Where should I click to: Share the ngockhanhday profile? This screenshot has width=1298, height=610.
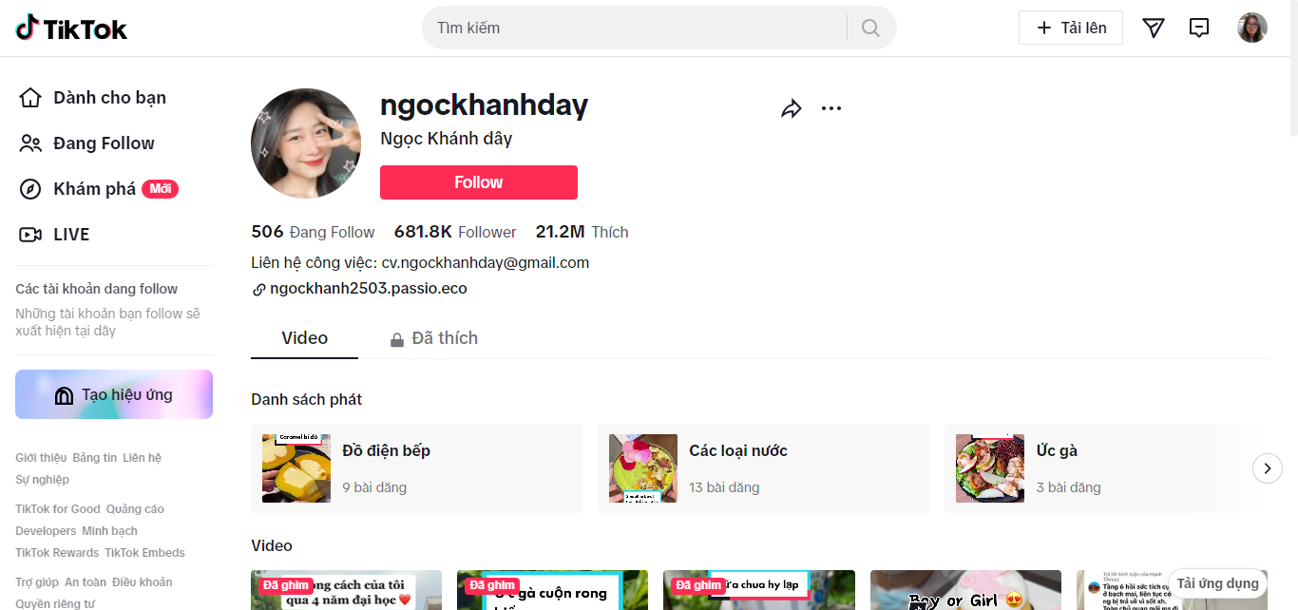click(x=792, y=108)
